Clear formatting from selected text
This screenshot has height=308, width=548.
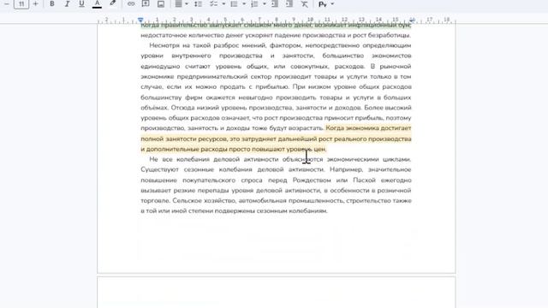click(305, 3)
